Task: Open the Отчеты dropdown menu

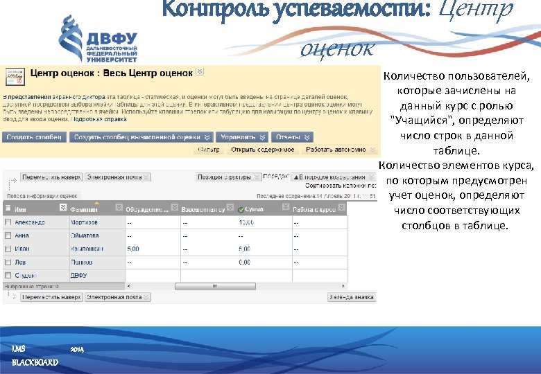Action: tap(307, 137)
